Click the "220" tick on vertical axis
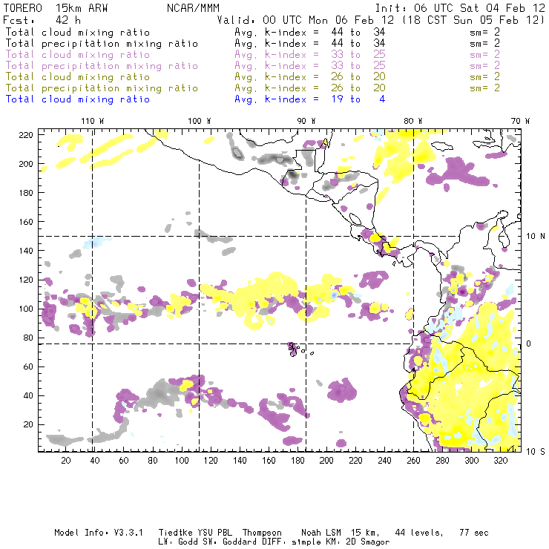Viewport: 549px width, 549px height. tap(26, 135)
